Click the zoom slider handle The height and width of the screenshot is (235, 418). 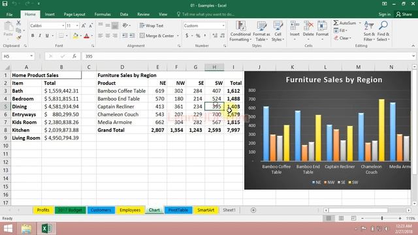point(382,218)
